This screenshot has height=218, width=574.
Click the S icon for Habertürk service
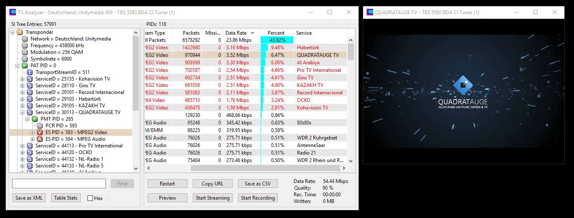tap(29, 99)
